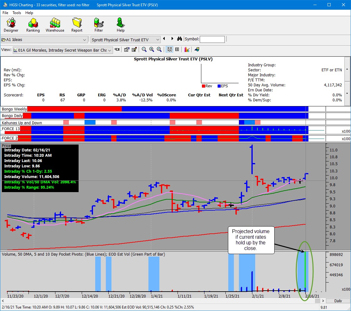351x311 pixels.
Task: Click the Bongo Weekly indicator label
Action: (14, 109)
